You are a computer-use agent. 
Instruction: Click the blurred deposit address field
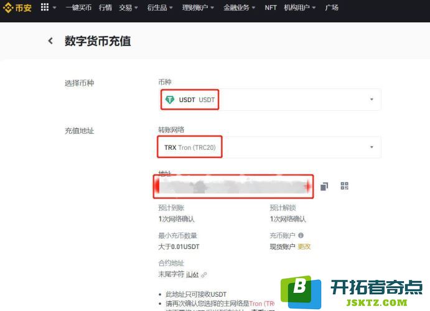[233, 187]
